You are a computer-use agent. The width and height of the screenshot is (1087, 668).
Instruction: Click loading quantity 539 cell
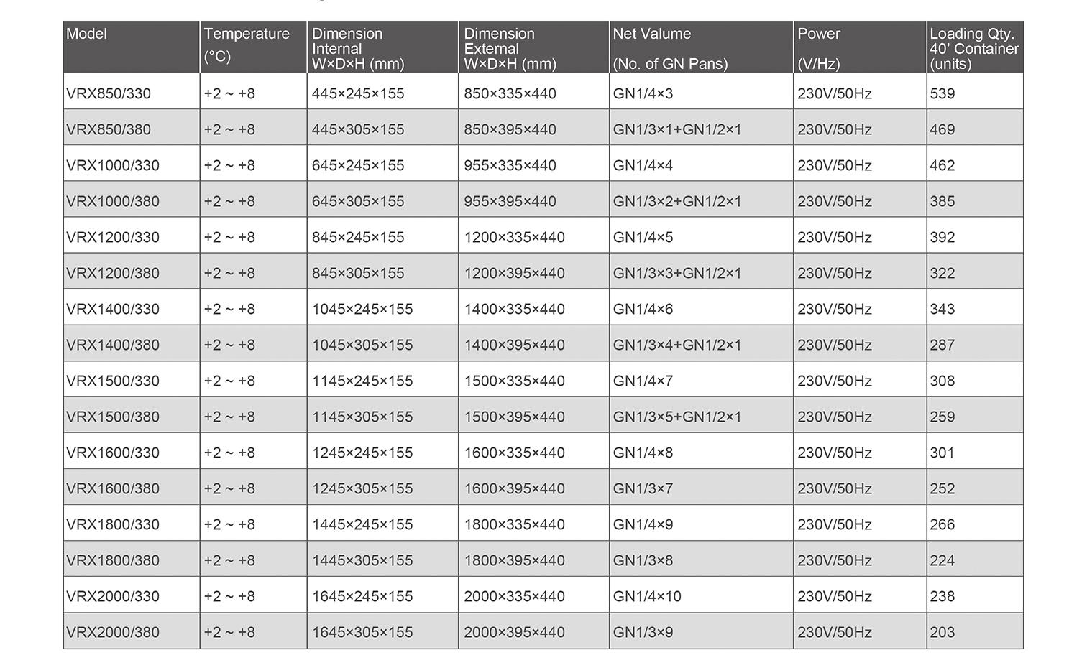(942, 93)
